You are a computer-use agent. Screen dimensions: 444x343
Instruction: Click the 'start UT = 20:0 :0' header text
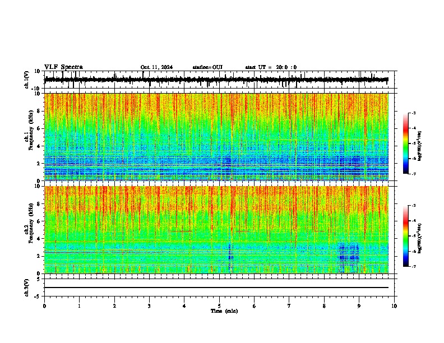(271, 67)
